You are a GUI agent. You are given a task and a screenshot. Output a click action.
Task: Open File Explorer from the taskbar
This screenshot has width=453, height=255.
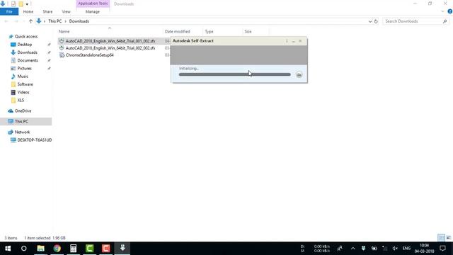tap(41, 249)
